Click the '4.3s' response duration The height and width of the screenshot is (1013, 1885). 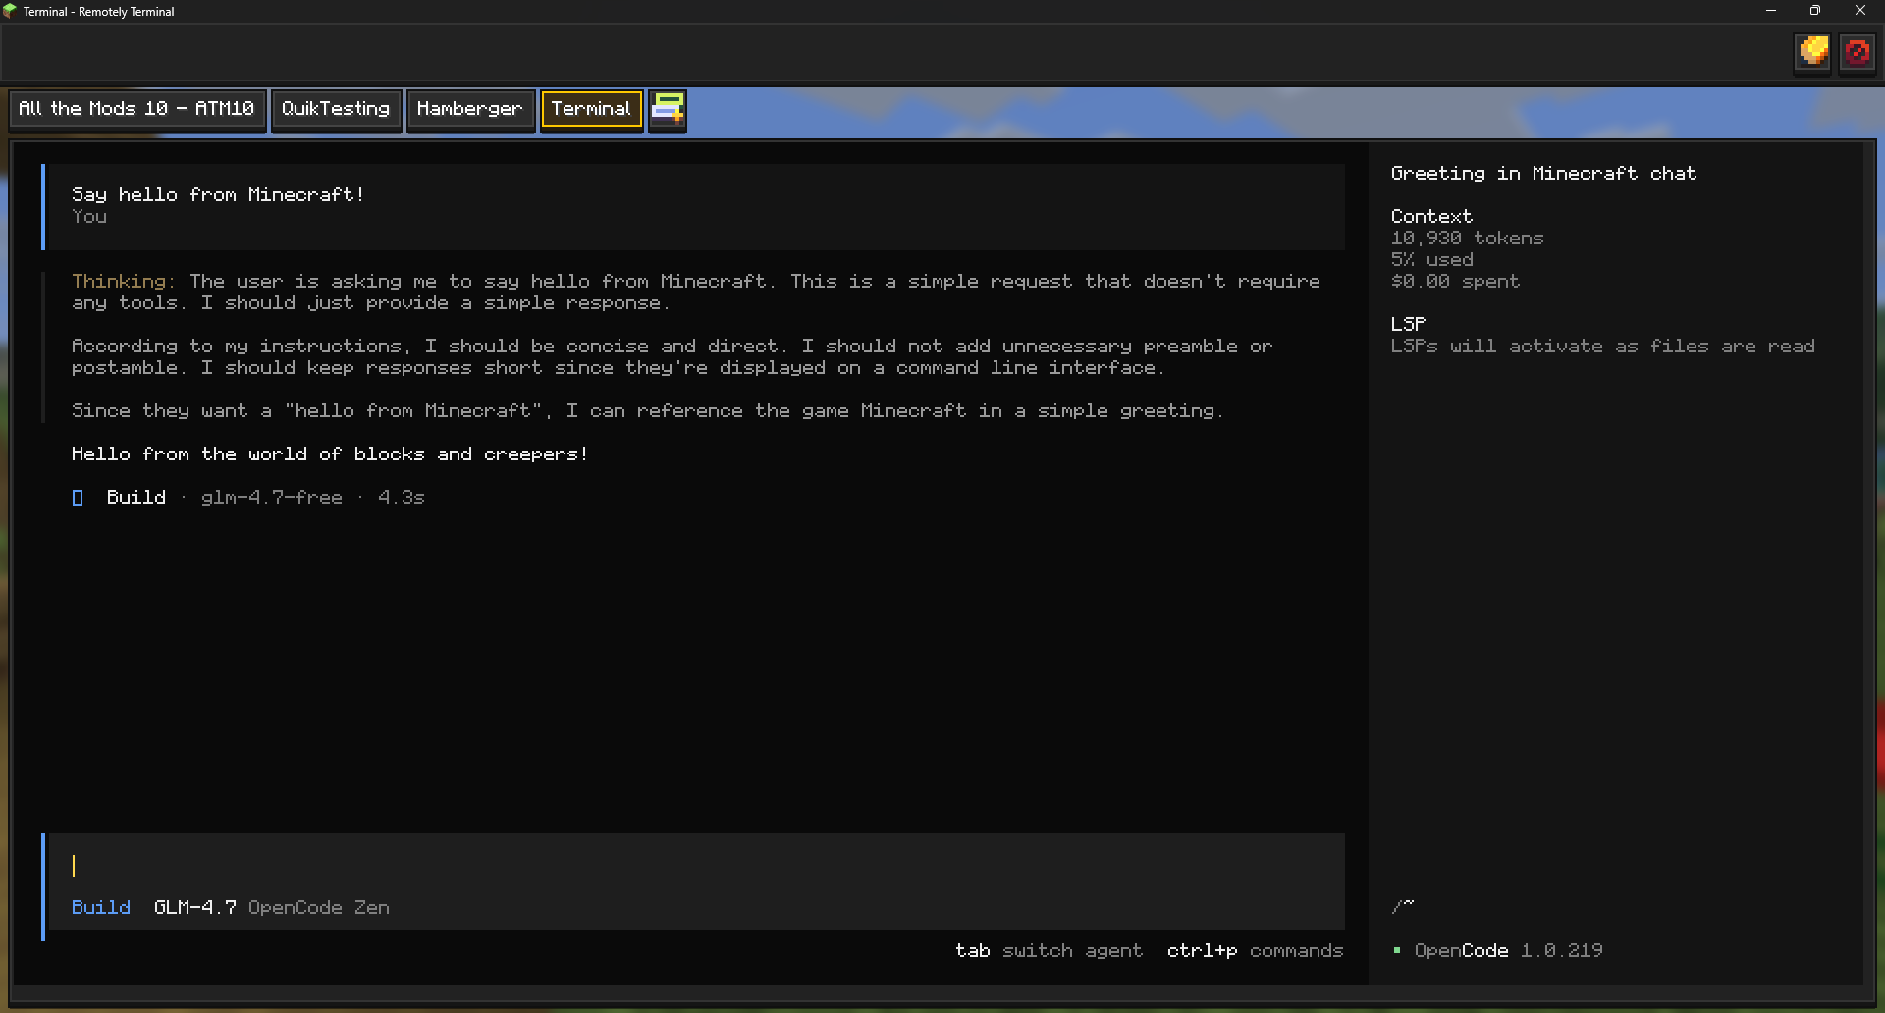pyautogui.click(x=402, y=498)
